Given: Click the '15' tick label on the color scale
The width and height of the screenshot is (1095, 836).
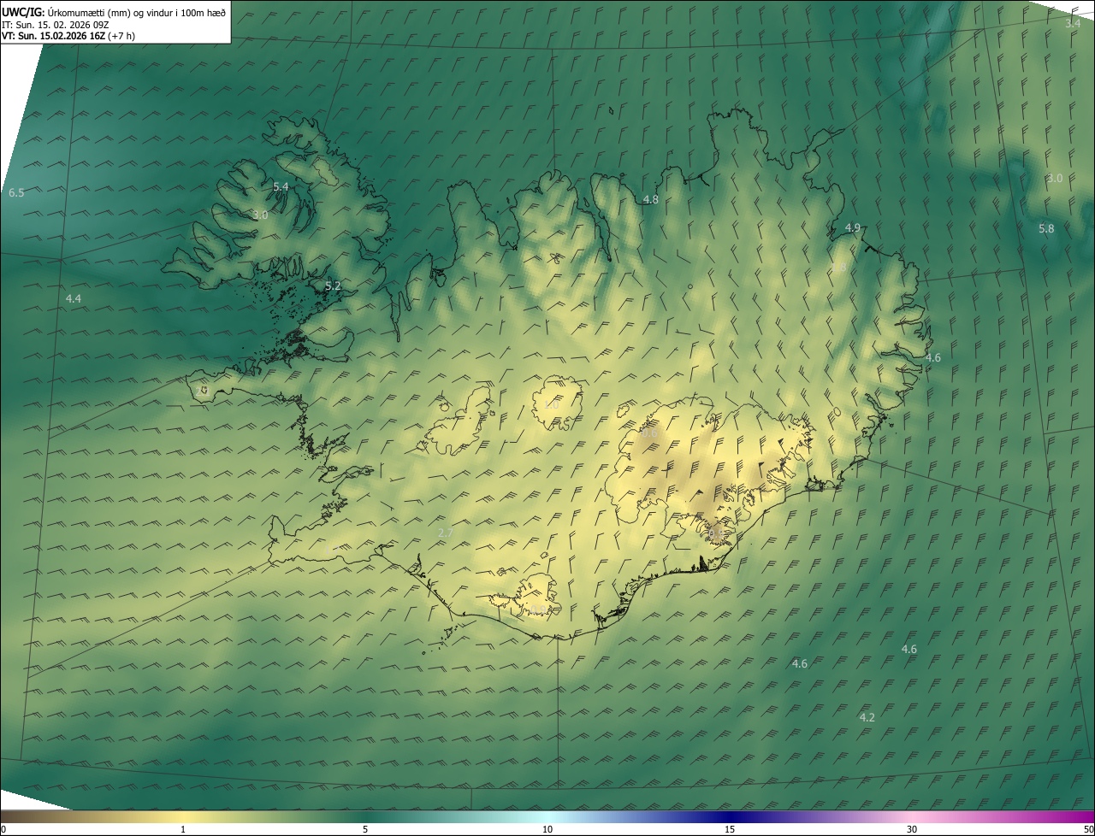Looking at the screenshot, I should tap(730, 829).
